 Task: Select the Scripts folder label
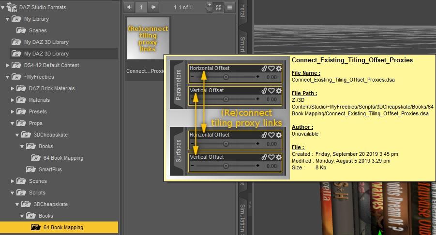(37, 193)
